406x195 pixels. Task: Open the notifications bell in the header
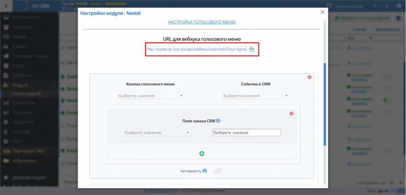coord(387,6)
